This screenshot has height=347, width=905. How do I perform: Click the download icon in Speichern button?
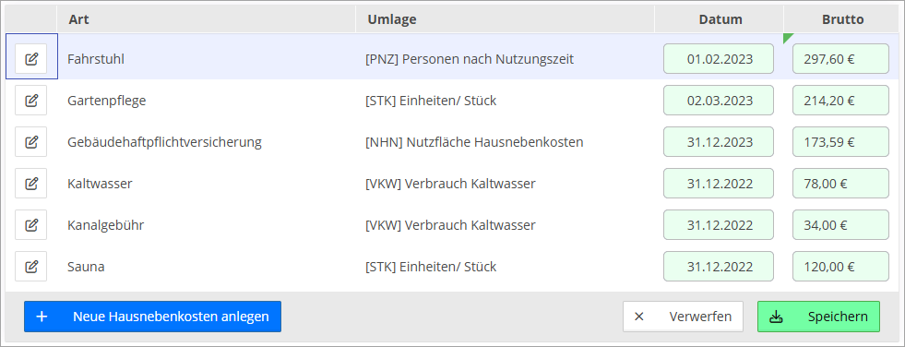click(776, 317)
